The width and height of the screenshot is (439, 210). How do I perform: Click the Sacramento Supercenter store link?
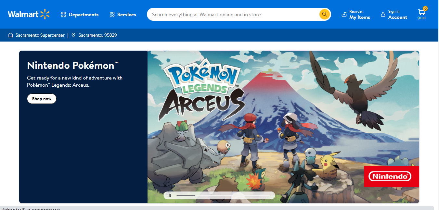click(x=40, y=35)
